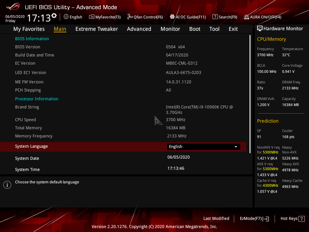Launch Qfan Control(F6)

[x=145, y=17]
